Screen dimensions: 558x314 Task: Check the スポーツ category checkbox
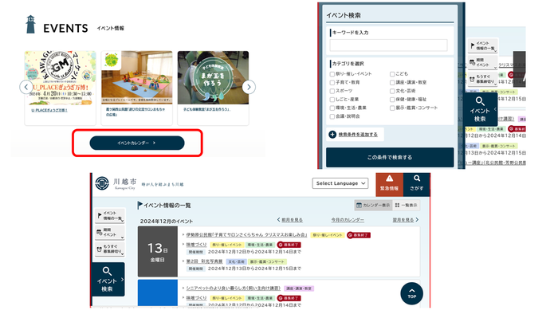coord(332,91)
